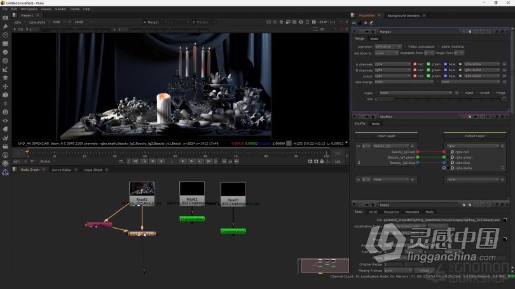Open the Draw nodes toolbar menu

pos(5,26)
